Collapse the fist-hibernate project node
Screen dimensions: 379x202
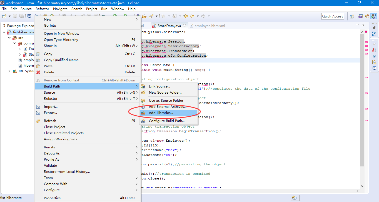click(4, 32)
